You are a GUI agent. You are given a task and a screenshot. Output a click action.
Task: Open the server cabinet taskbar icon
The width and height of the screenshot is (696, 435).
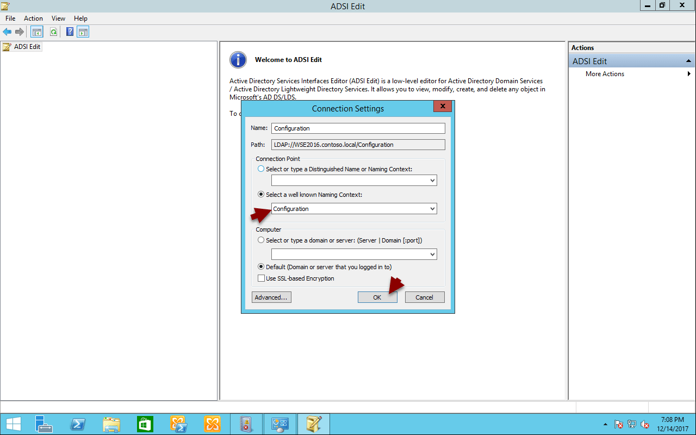tap(246, 424)
